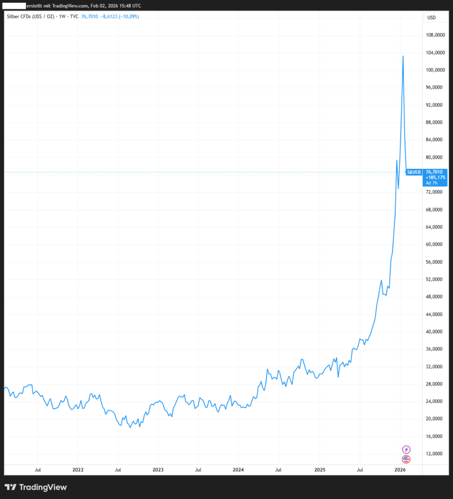Click the TradingView logo at bottom left
This screenshot has height=499, width=453.
click(x=36, y=487)
